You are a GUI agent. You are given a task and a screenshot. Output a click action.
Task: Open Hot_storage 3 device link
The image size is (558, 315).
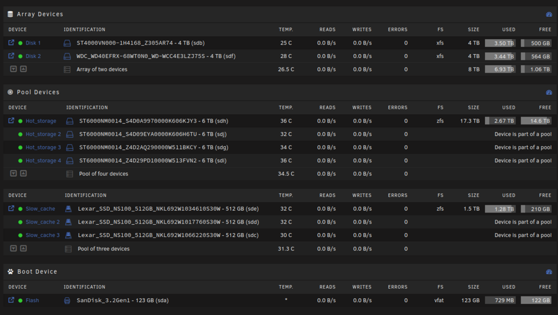click(x=44, y=147)
